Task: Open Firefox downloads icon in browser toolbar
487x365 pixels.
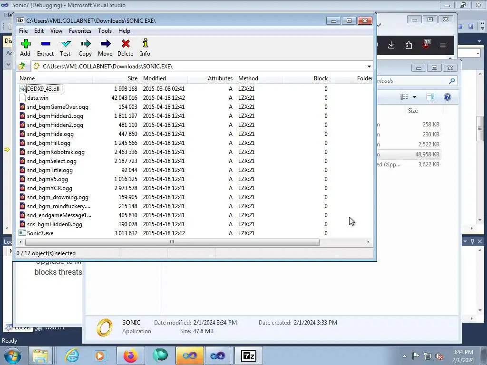Action: click(x=391, y=45)
